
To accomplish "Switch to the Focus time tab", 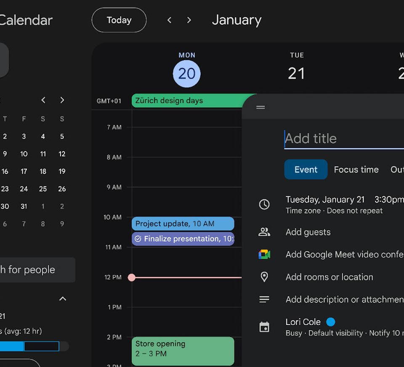I will [x=356, y=169].
